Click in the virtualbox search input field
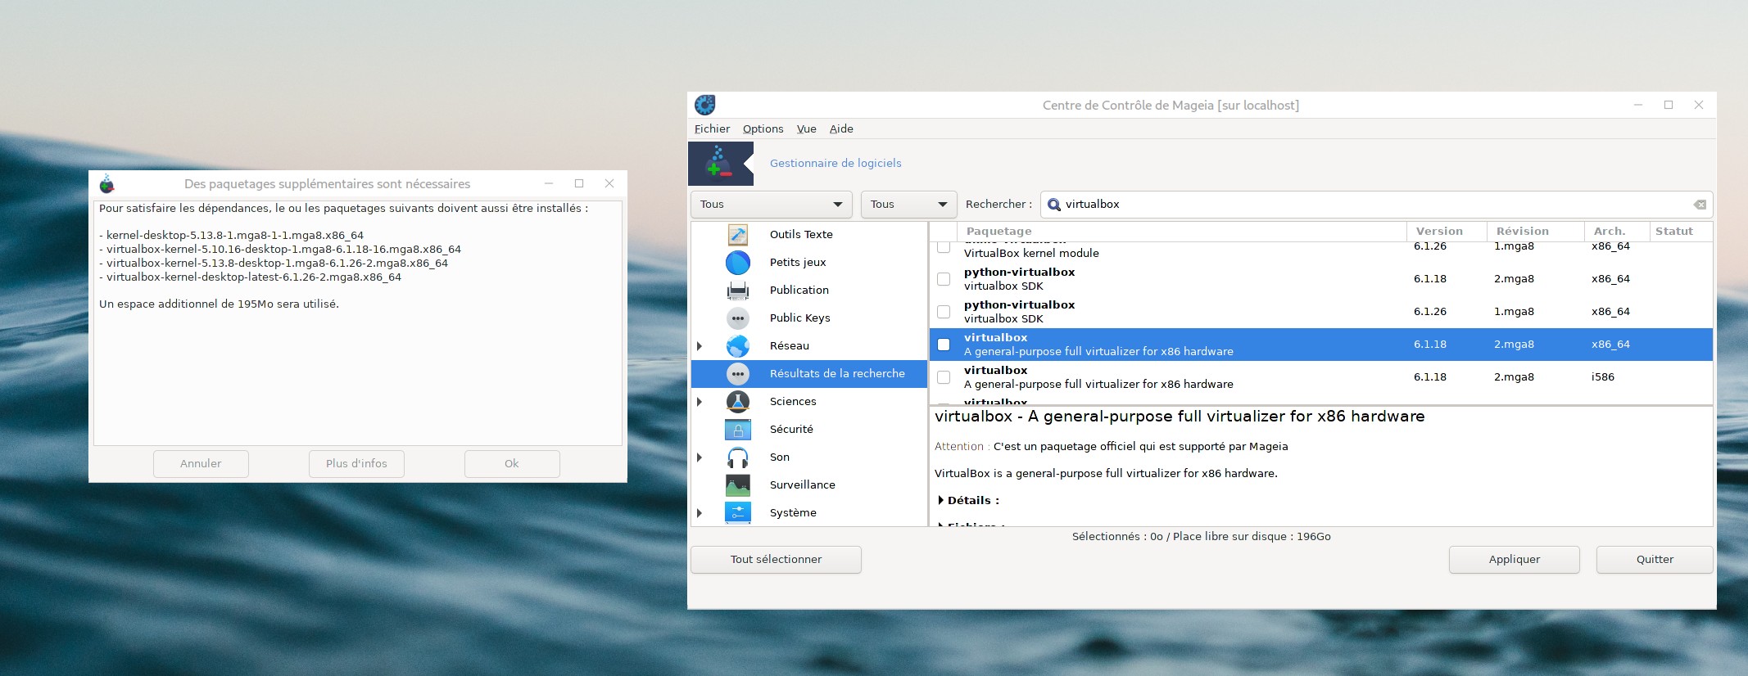 (x=1376, y=205)
